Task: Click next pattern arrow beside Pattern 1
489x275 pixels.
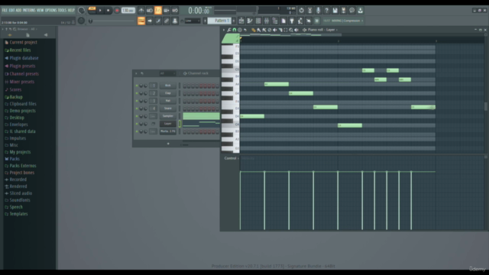Action: pyautogui.click(x=234, y=21)
